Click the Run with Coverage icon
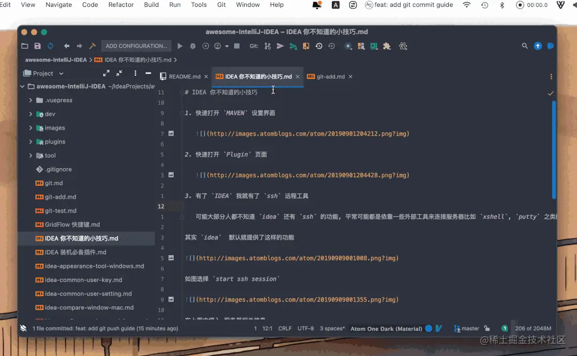Screen dimensions: 577x356 206,46
